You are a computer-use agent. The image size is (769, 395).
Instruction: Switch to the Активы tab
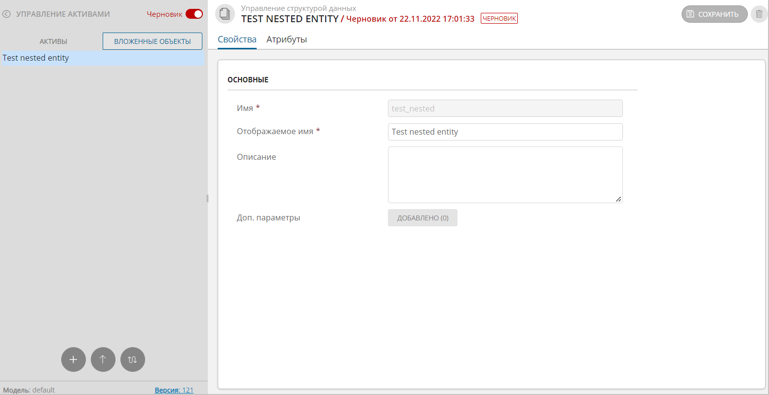point(53,41)
